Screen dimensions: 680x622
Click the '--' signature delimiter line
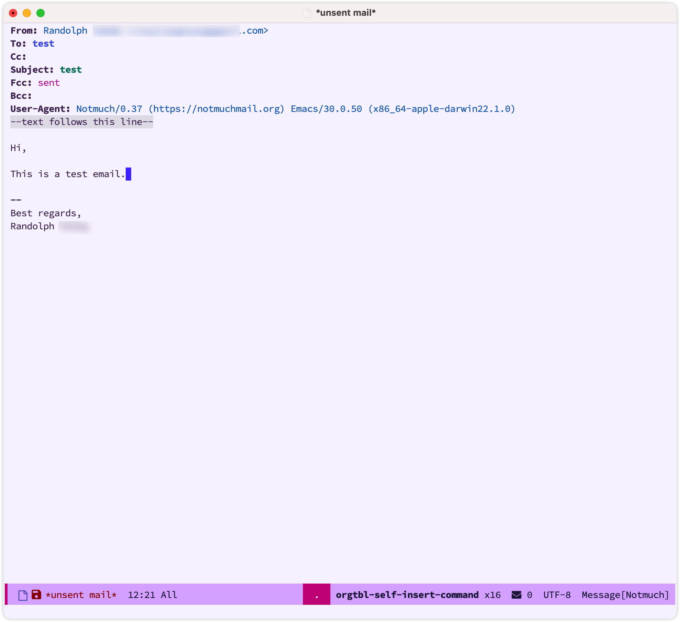(x=16, y=200)
